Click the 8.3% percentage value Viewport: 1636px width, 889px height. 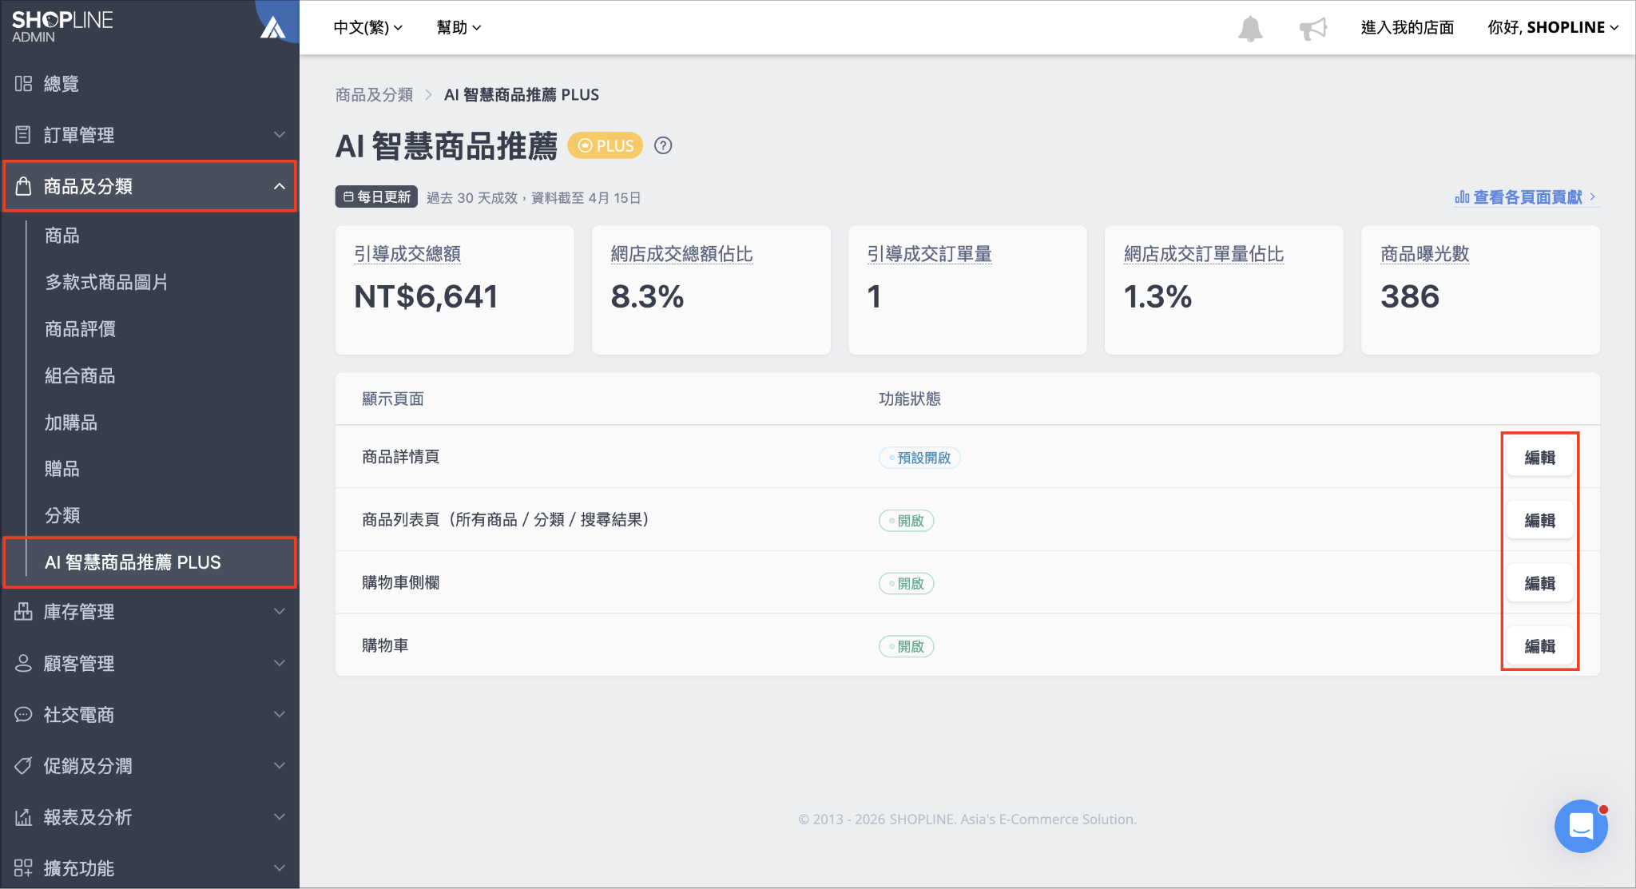(x=647, y=296)
